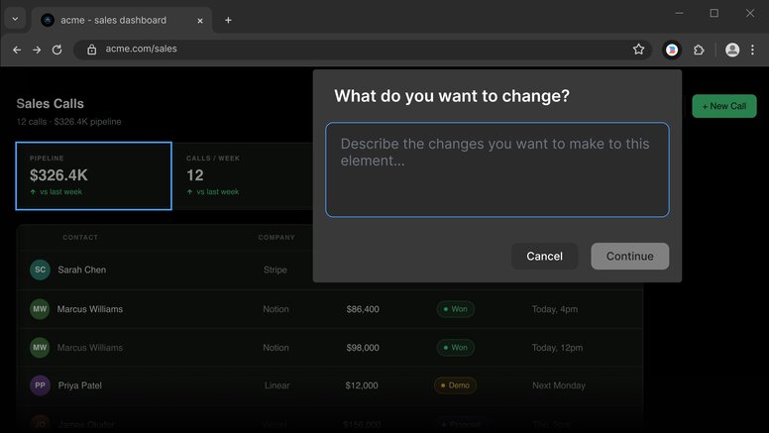769x433 pixels.
Task: Click the PP avatar for Priya Patel
Action: 41,385
